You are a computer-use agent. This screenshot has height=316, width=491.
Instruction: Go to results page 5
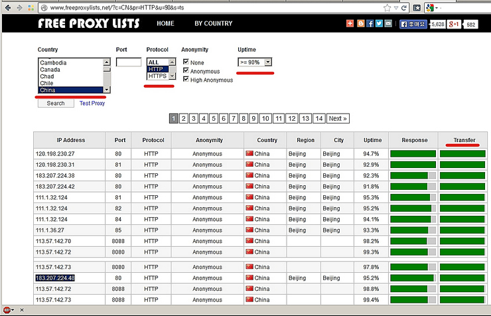coord(213,118)
